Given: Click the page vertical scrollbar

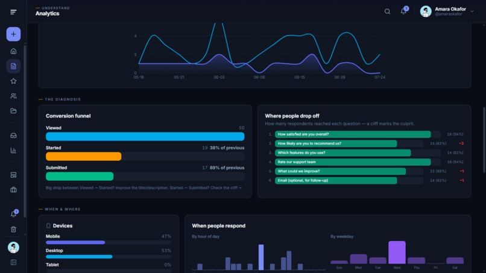Looking at the screenshot, I should pyautogui.click(x=484, y=140).
